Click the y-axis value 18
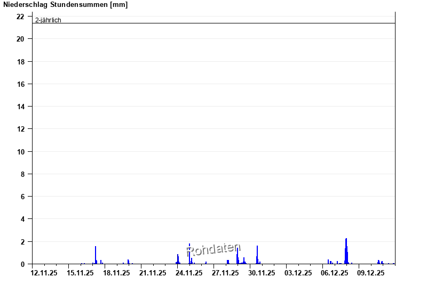Image resolution: width=427 pixels, height=293 pixels. coord(20,62)
